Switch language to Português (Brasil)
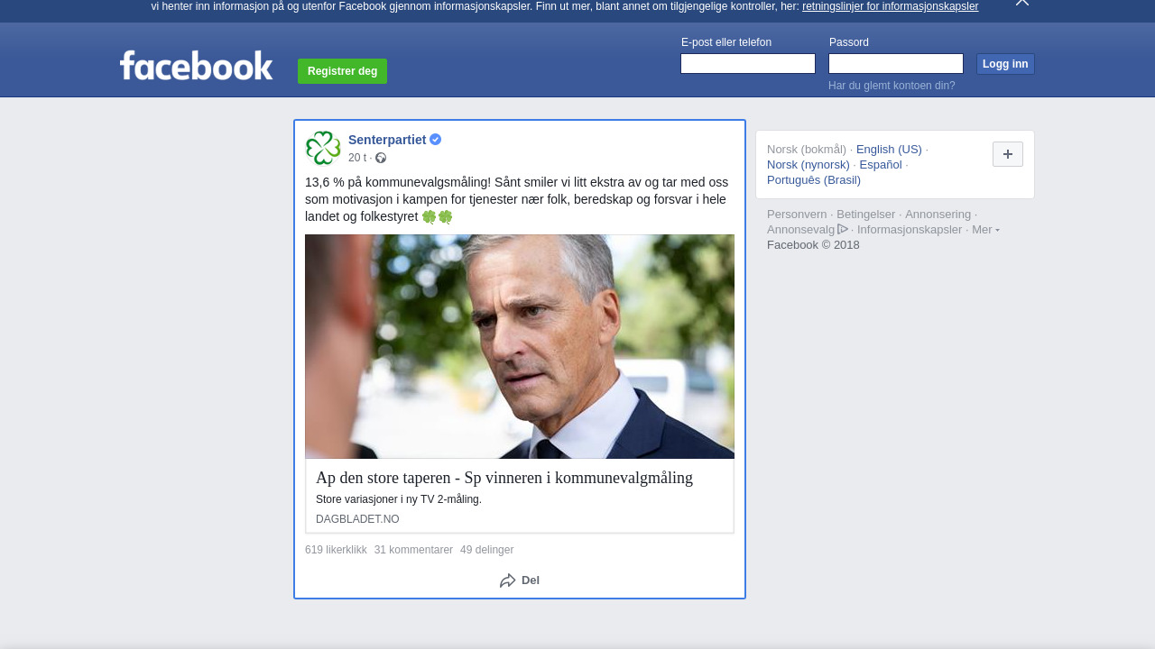 [x=814, y=180]
